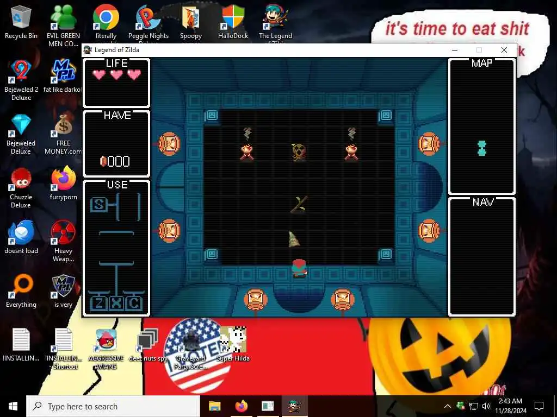Click the small tent-shaped object above hero
557x417 pixels.
(293, 239)
